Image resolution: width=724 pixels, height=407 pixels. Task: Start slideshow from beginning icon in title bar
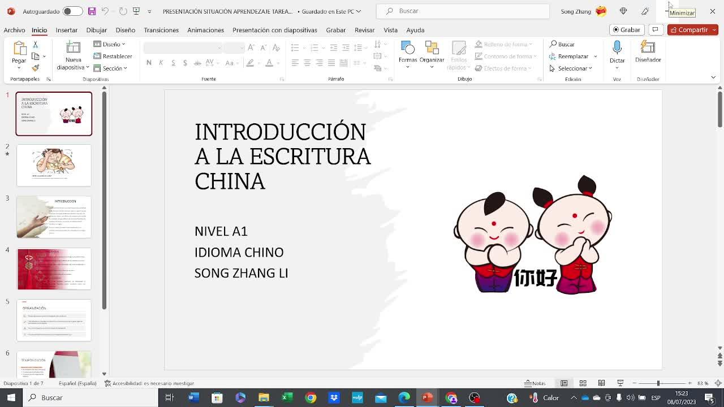pos(136,11)
